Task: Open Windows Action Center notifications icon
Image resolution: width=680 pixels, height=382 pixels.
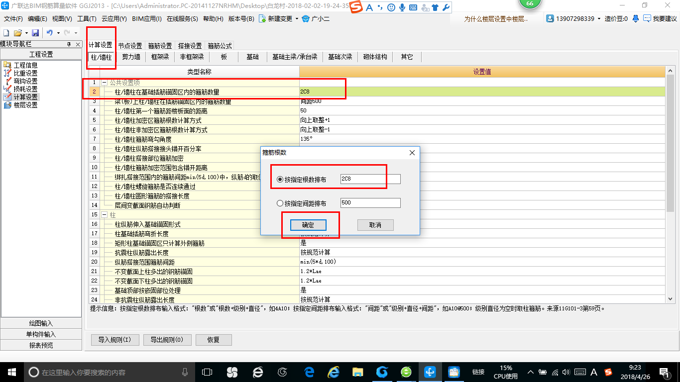Action: point(664,372)
